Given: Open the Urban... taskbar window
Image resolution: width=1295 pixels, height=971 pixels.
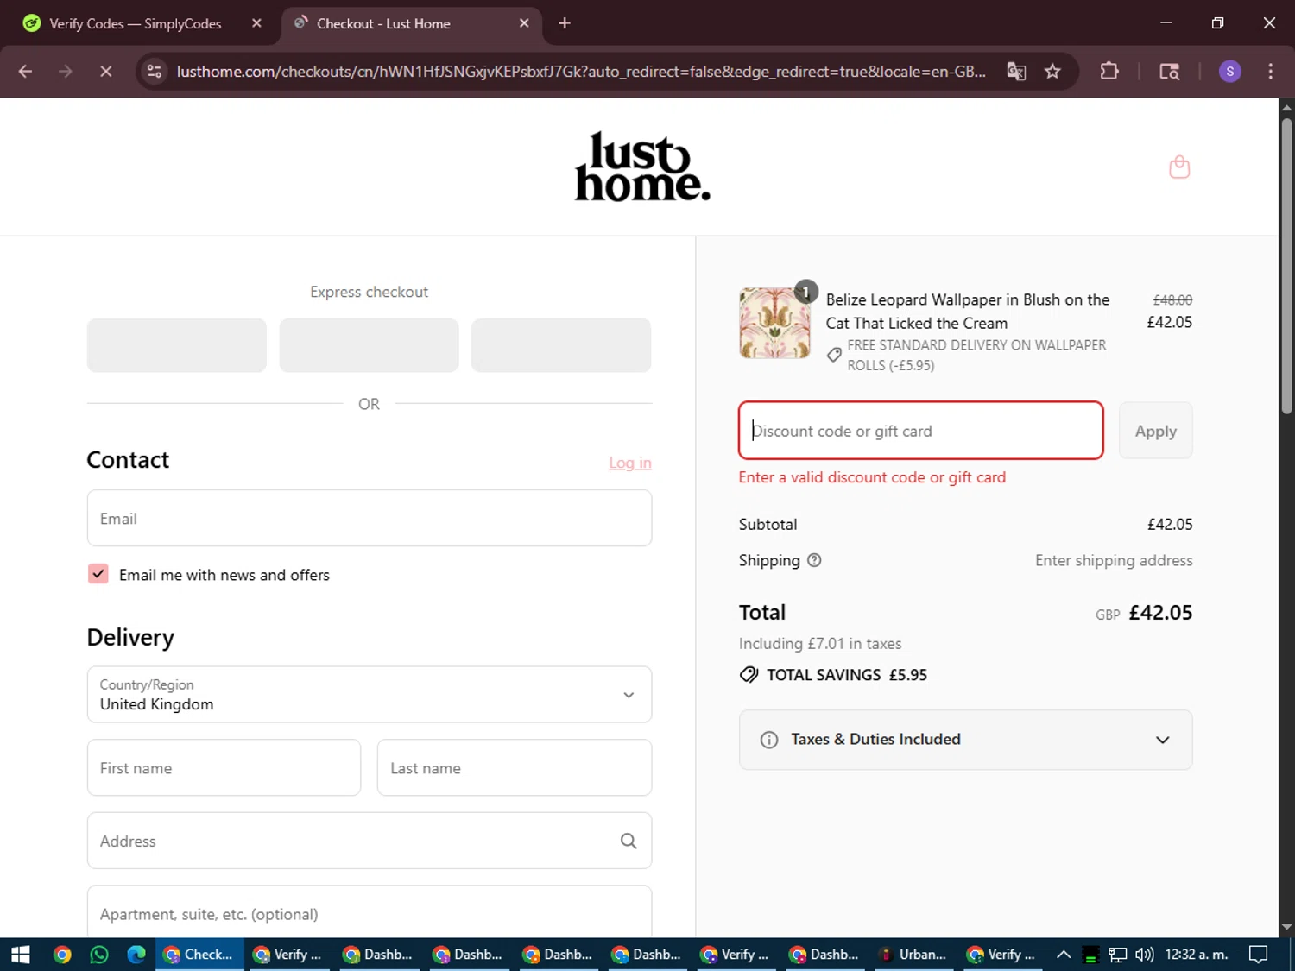Looking at the screenshot, I should click(x=914, y=955).
